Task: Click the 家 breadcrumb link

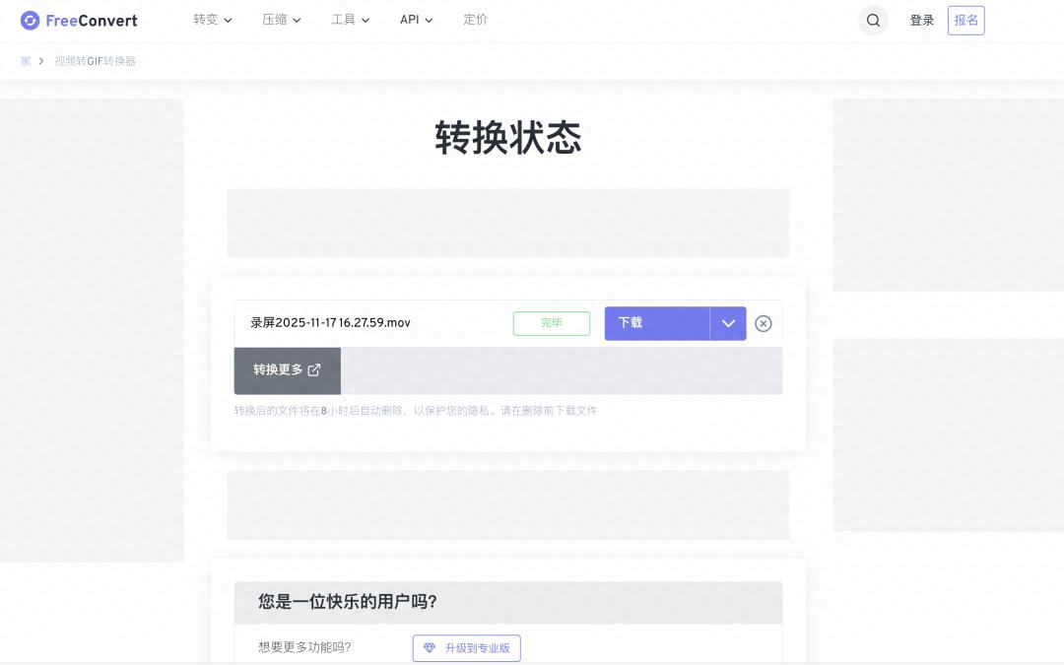Action: [x=26, y=61]
